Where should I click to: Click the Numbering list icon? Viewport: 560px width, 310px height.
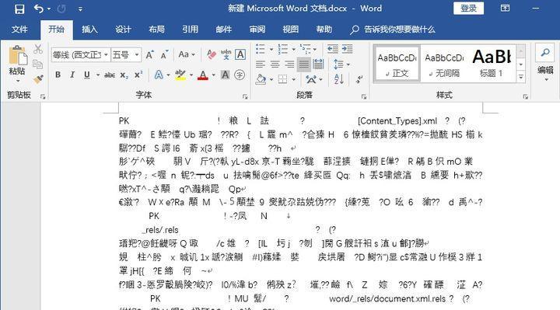click(283, 49)
